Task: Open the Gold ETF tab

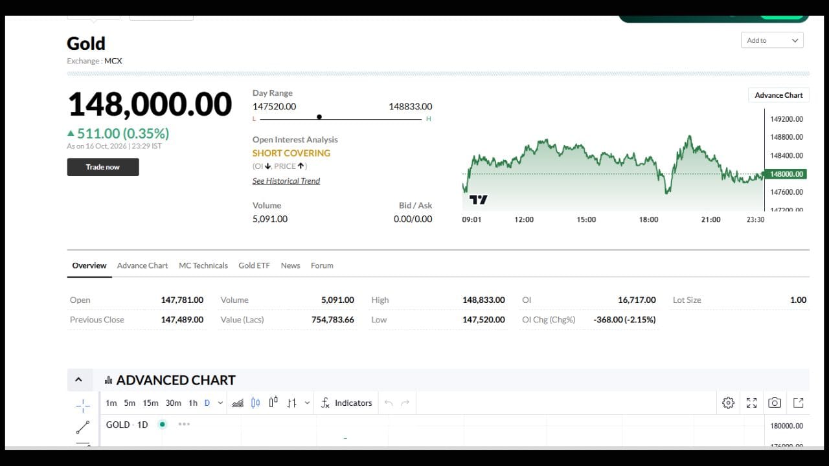Action: click(254, 265)
